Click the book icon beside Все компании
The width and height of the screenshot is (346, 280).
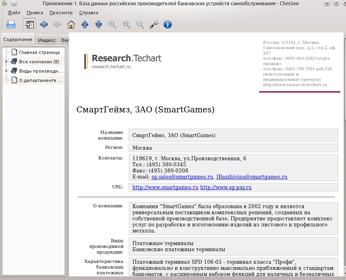[x=14, y=61]
